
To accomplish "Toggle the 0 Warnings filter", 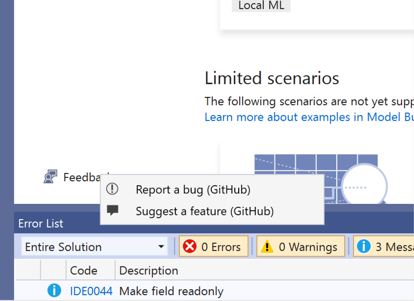I will pyautogui.click(x=301, y=246).
